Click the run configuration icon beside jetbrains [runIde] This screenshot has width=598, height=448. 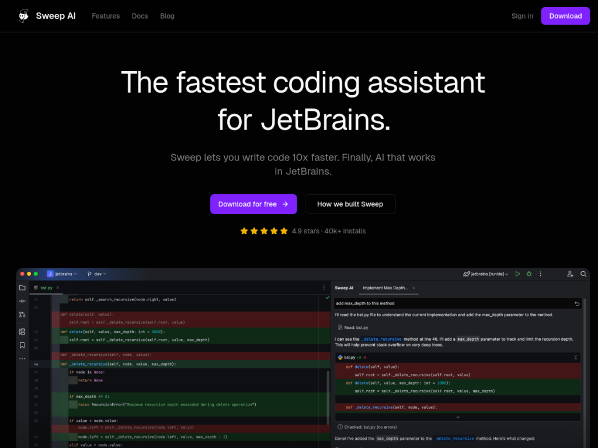(x=466, y=274)
